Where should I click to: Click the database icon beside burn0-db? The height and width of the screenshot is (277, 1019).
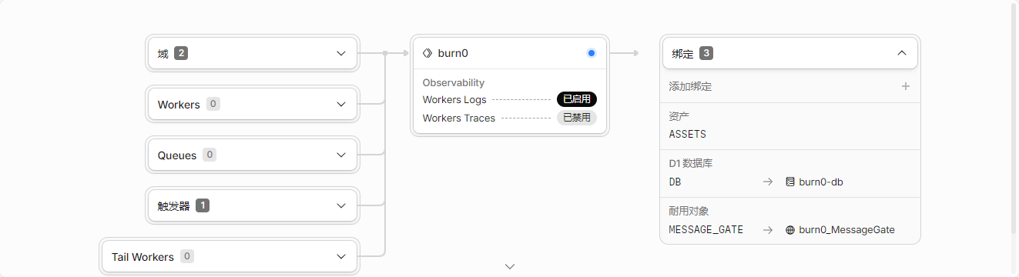790,182
